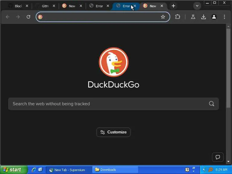Expand the tab search dropdown arrow
This screenshot has height=174, width=232.
click(x=197, y=6)
